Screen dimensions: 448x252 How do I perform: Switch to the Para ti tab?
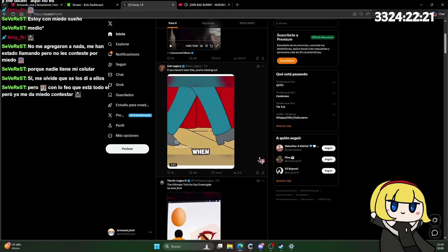pyautogui.click(x=173, y=23)
